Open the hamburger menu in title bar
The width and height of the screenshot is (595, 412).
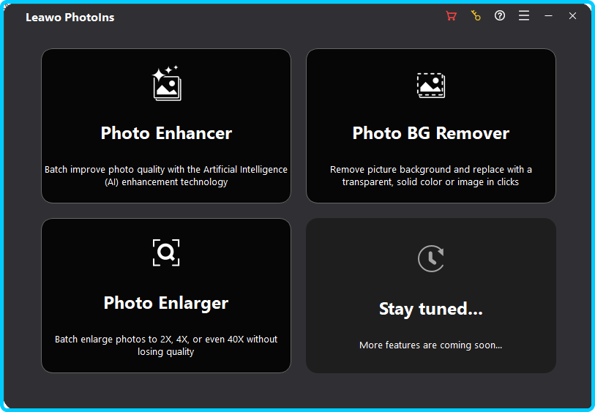tap(524, 16)
